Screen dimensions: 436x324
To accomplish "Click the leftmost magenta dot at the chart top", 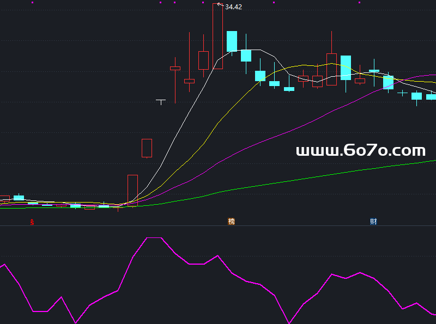I will [32, 2].
